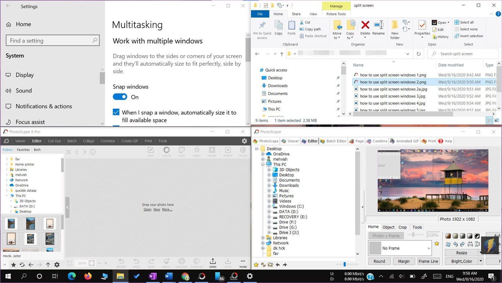Click the New link in PhotoScape X Pro canvas
The image size is (502, 283).
[157, 209]
